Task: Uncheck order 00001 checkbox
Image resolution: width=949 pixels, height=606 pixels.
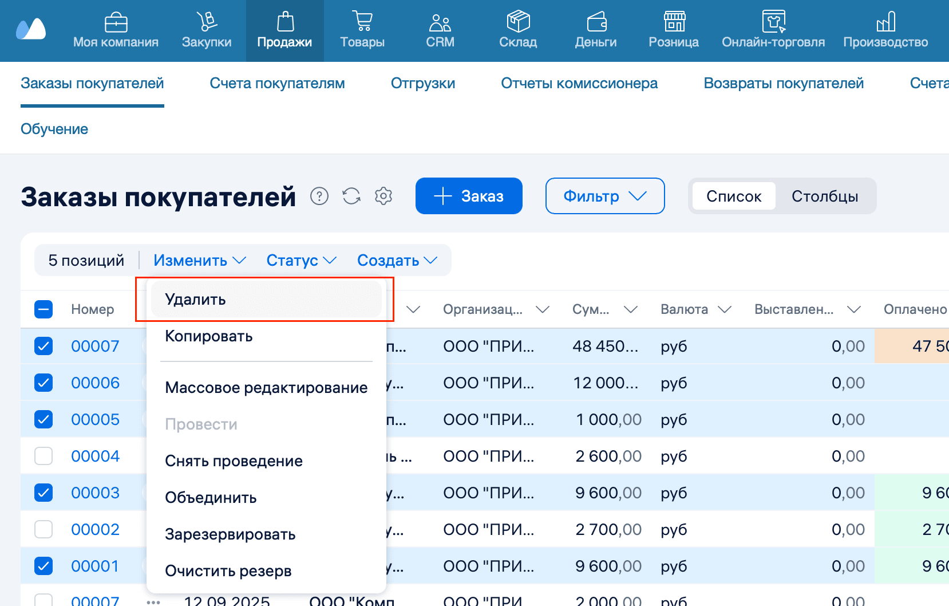Action: pos(44,566)
